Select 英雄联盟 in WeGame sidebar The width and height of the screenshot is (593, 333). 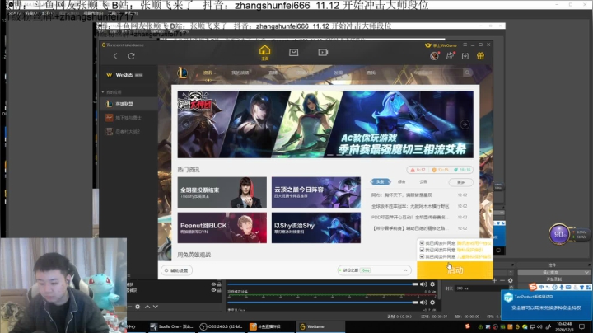[x=128, y=104]
